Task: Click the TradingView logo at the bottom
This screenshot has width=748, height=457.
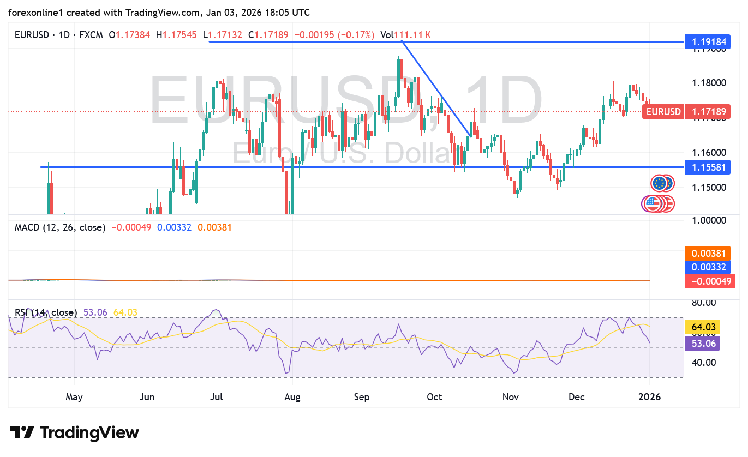Action: [74, 433]
